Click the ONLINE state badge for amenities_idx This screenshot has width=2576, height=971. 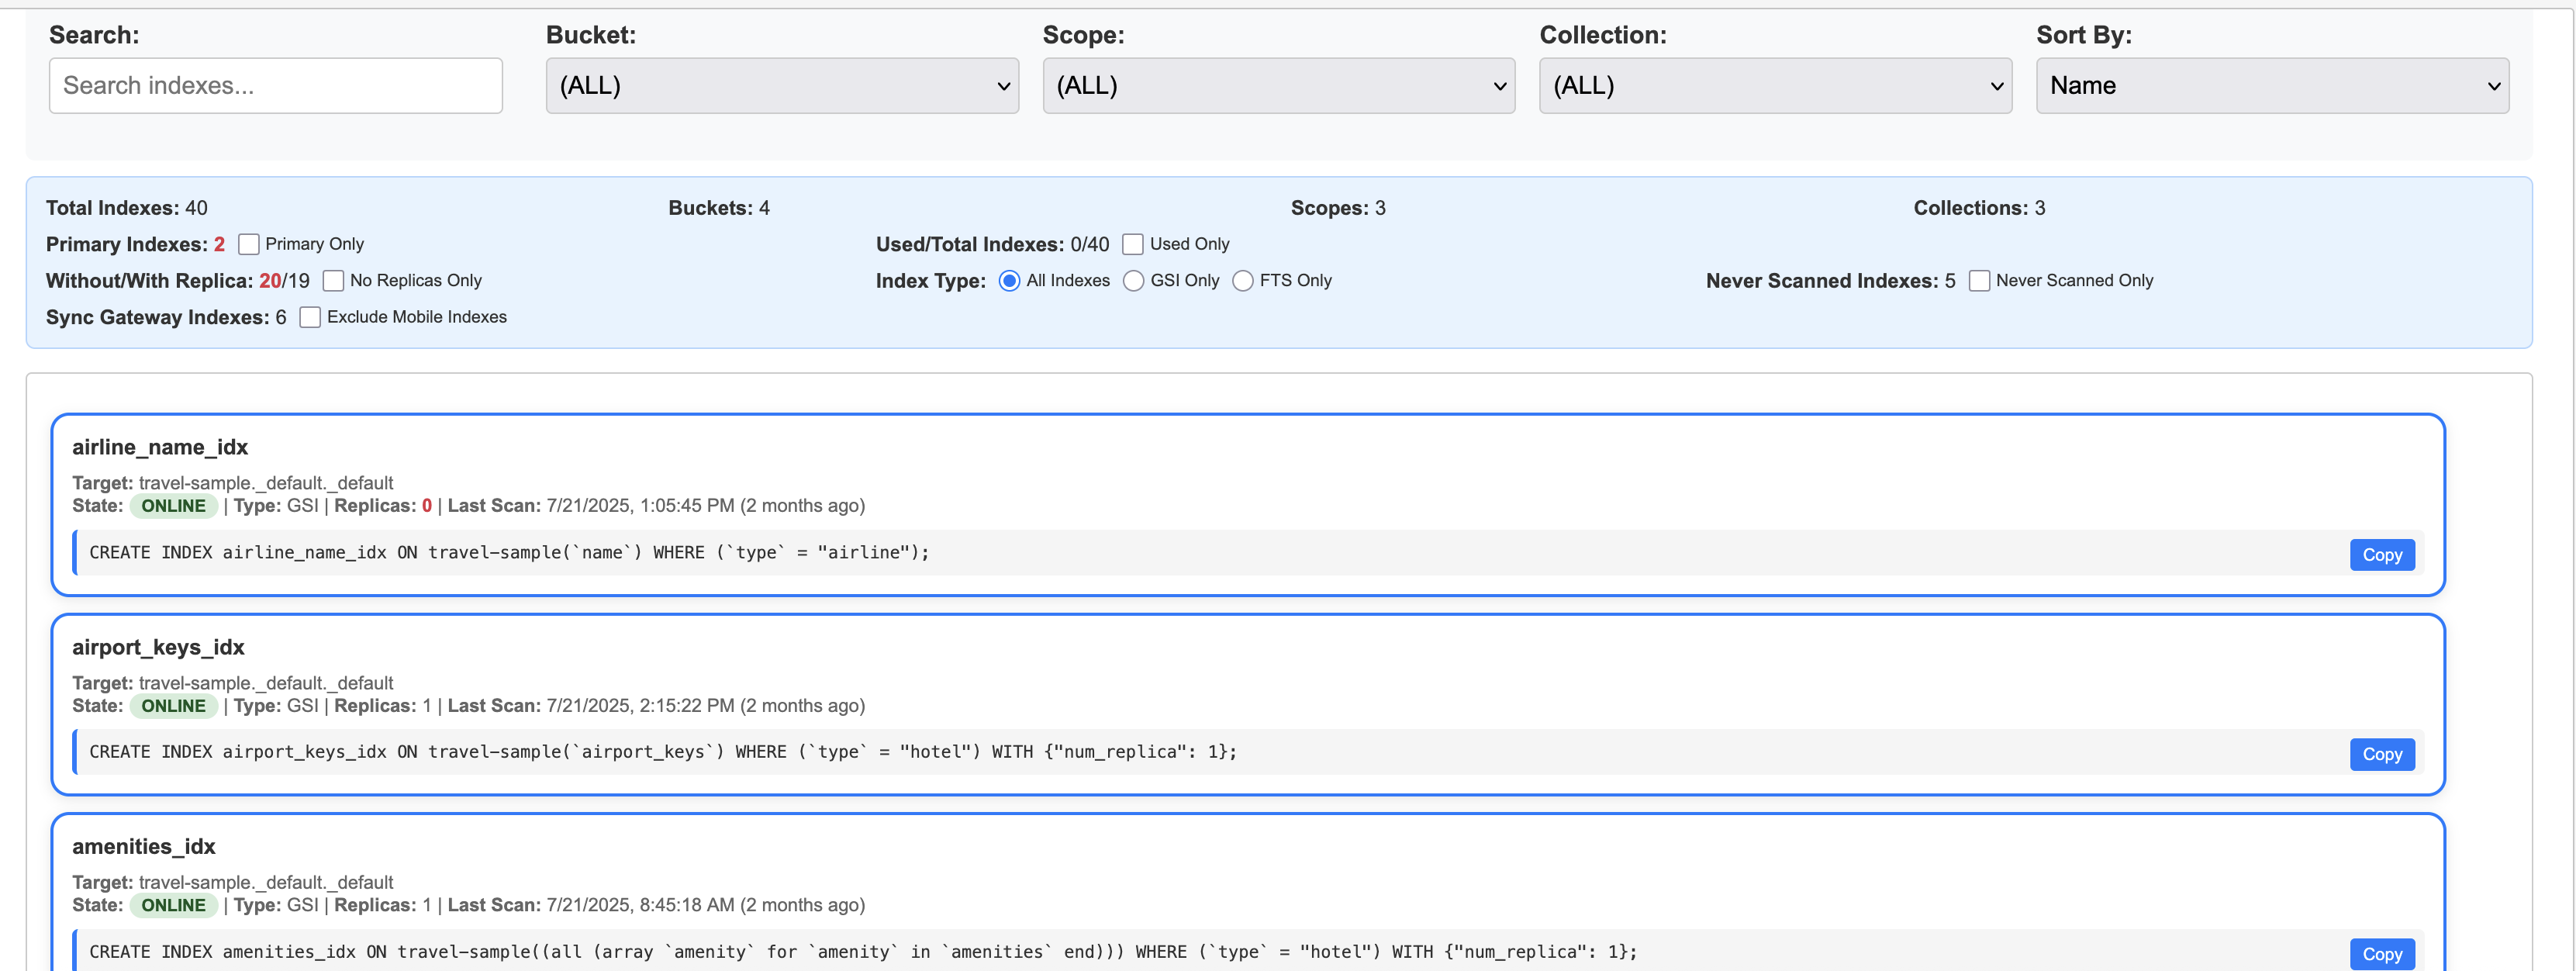pyautogui.click(x=173, y=905)
